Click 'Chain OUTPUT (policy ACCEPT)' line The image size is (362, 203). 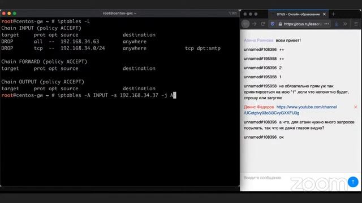[x=43, y=82]
